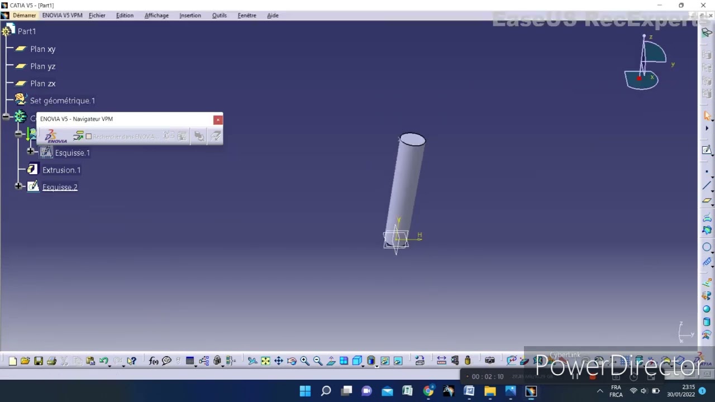715x402 pixels.
Task: Choose the Point tool in right toolbar
Action: coord(707,171)
